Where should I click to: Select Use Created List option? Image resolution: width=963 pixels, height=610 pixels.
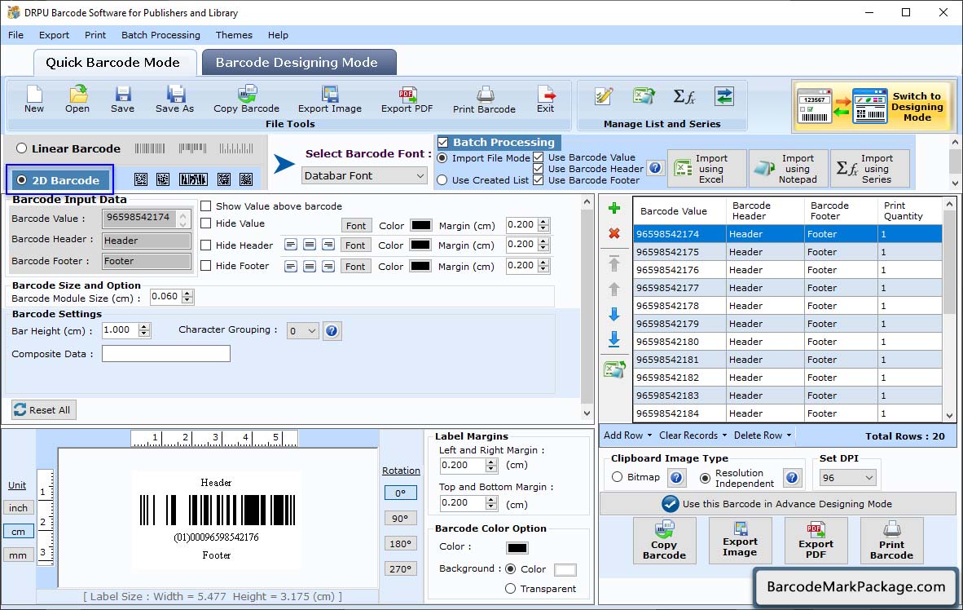pyautogui.click(x=442, y=180)
